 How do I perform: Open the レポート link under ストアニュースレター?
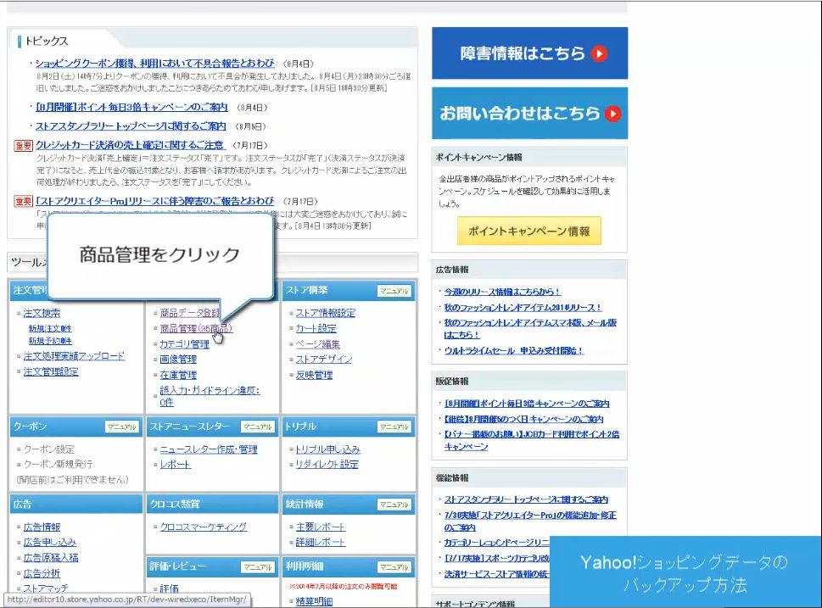click(176, 464)
